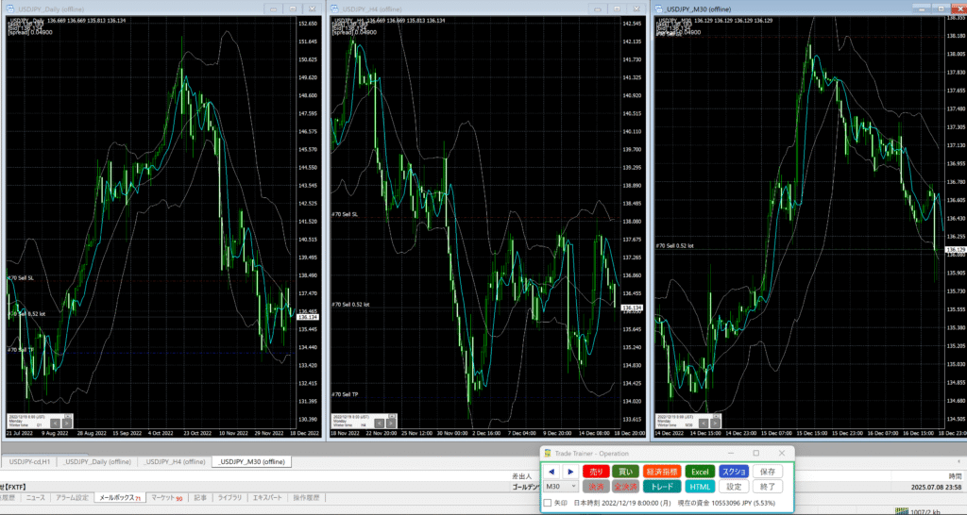Open the アラーム設定 terminal tab
Viewport: 967px width, 515px height.
coord(72,497)
